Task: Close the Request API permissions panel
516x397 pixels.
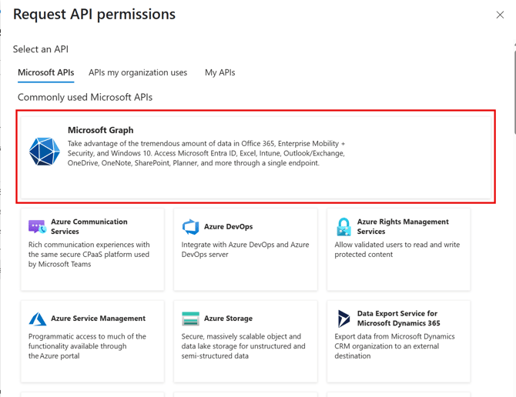Action: [500, 15]
